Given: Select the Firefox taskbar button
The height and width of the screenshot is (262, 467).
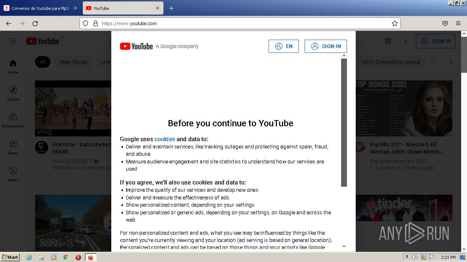Looking at the screenshot, I should pos(90,257).
